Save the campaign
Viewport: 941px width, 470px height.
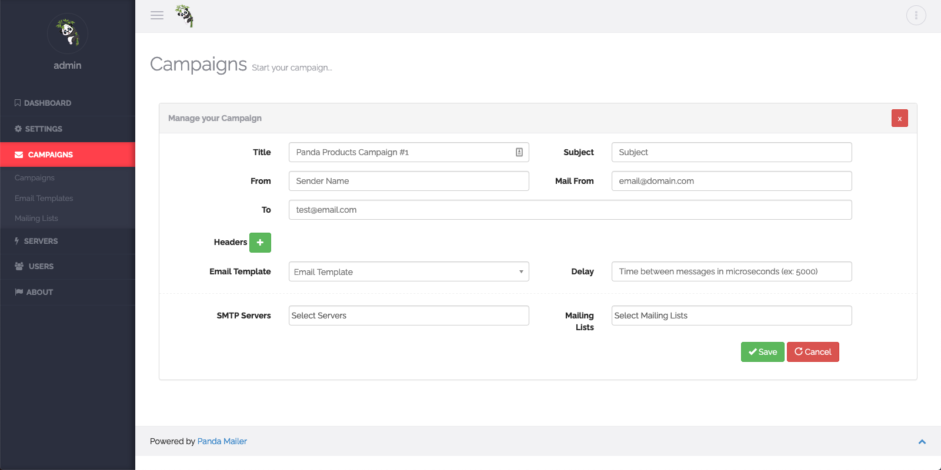(762, 352)
